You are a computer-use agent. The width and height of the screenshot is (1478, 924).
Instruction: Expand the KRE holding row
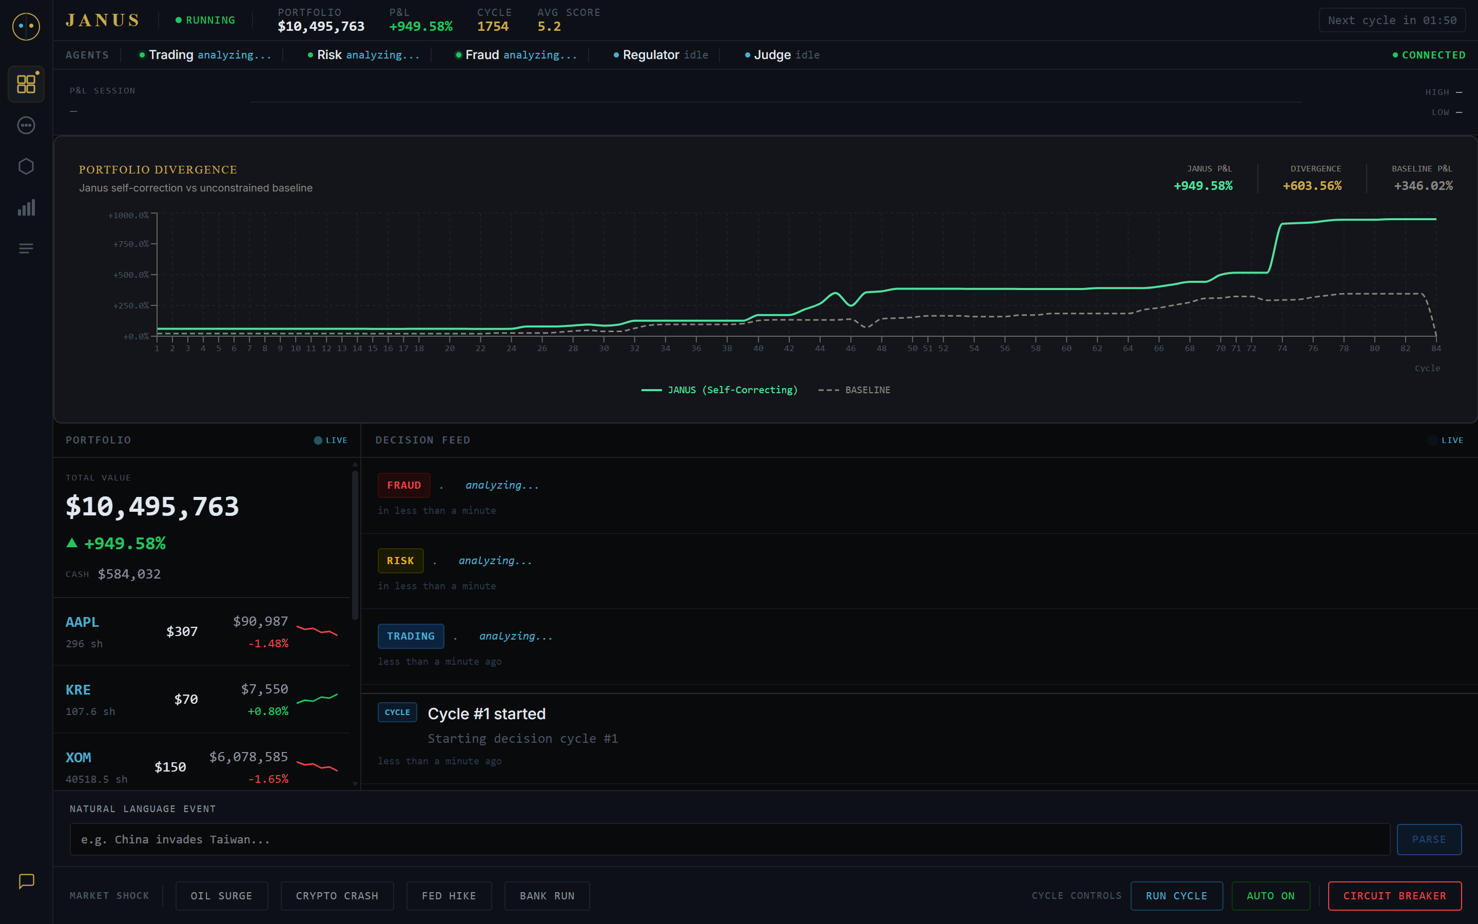coord(202,700)
